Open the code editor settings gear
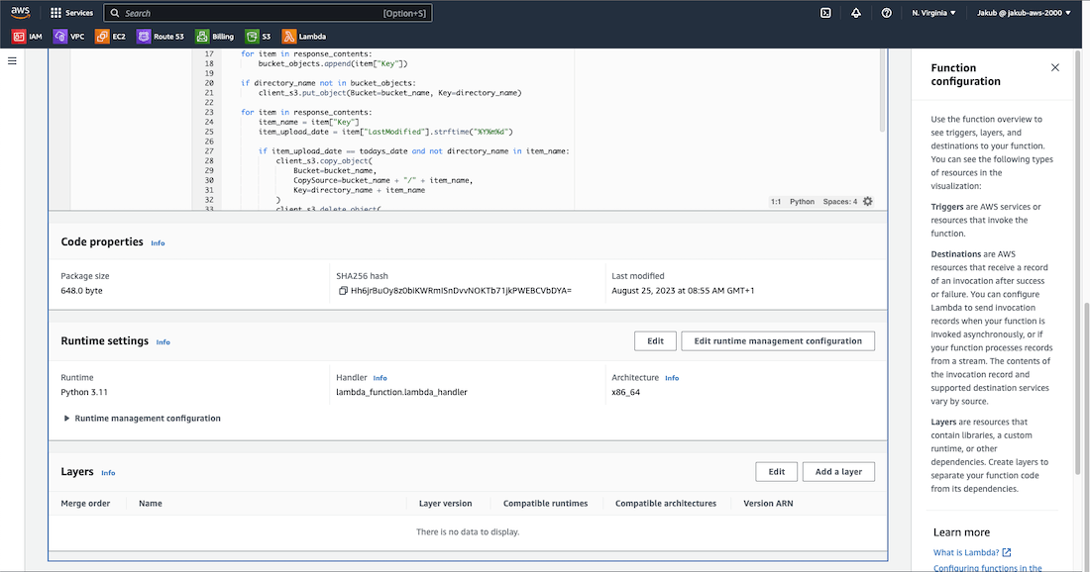The height and width of the screenshot is (572, 1090). point(868,201)
